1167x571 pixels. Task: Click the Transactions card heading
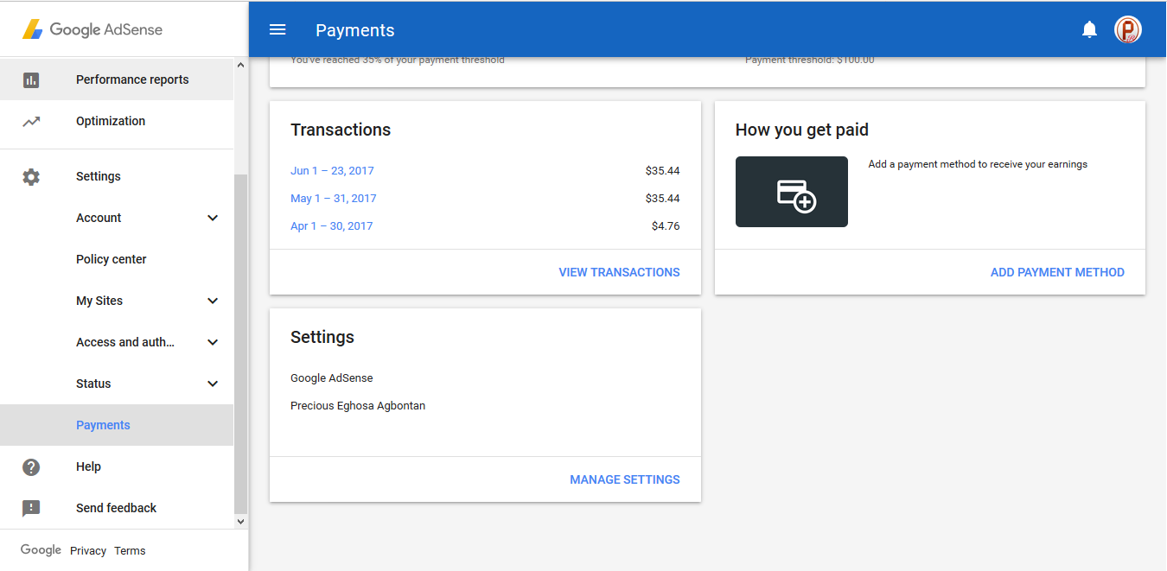point(341,130)
